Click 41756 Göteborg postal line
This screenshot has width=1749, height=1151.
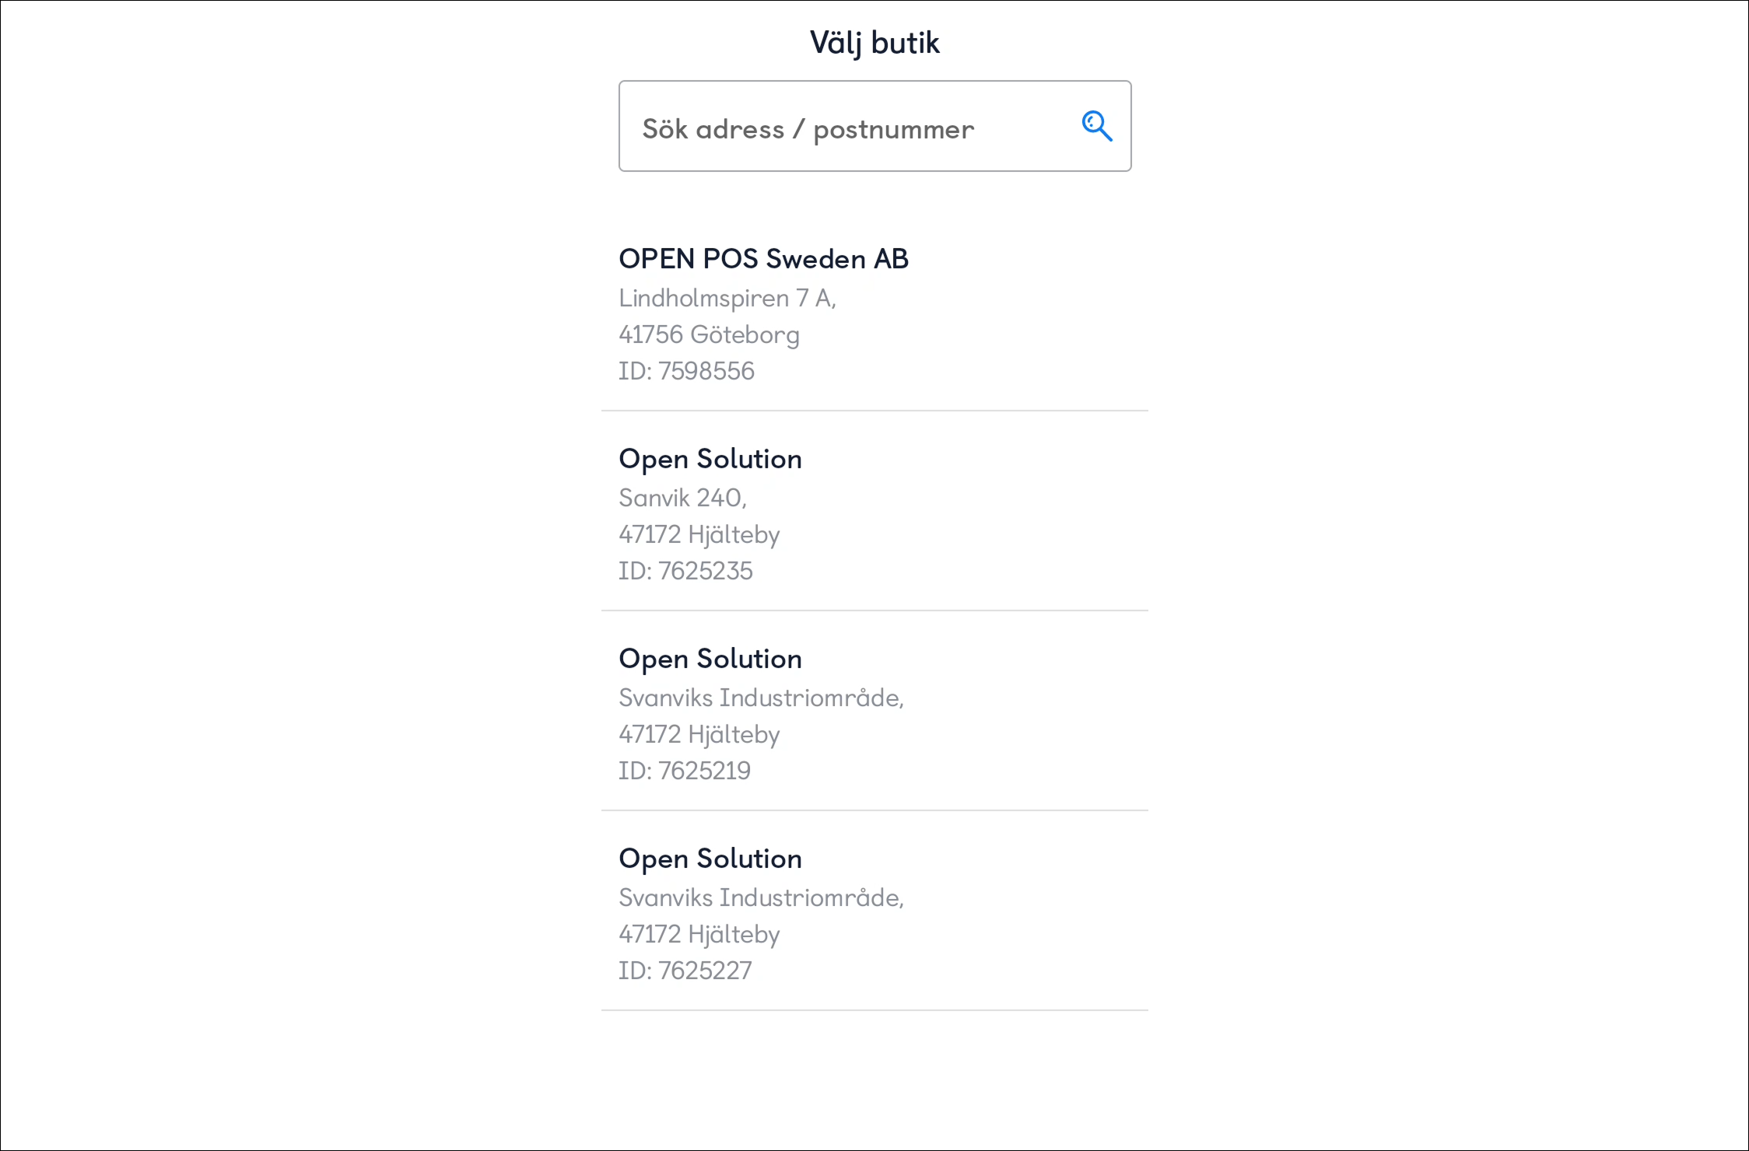(x=709, y=335)
